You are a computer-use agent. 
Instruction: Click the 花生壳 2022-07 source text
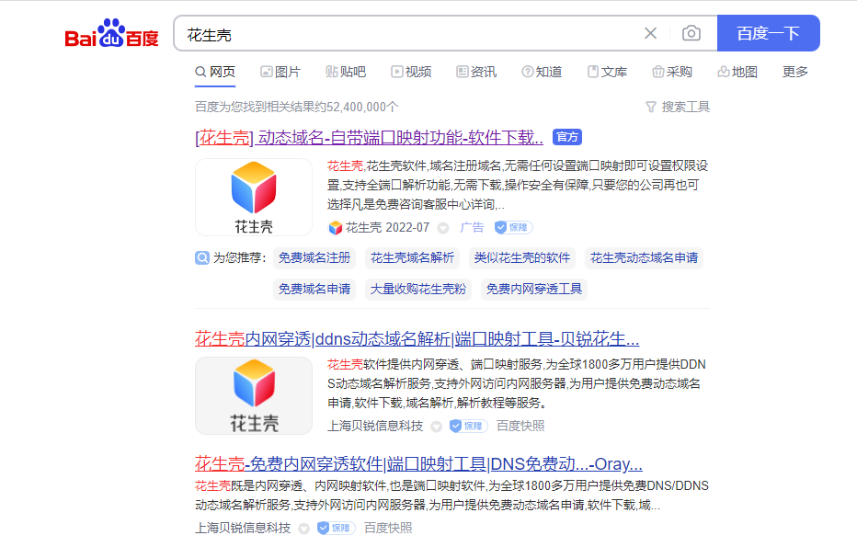click(x=387, y=227)
